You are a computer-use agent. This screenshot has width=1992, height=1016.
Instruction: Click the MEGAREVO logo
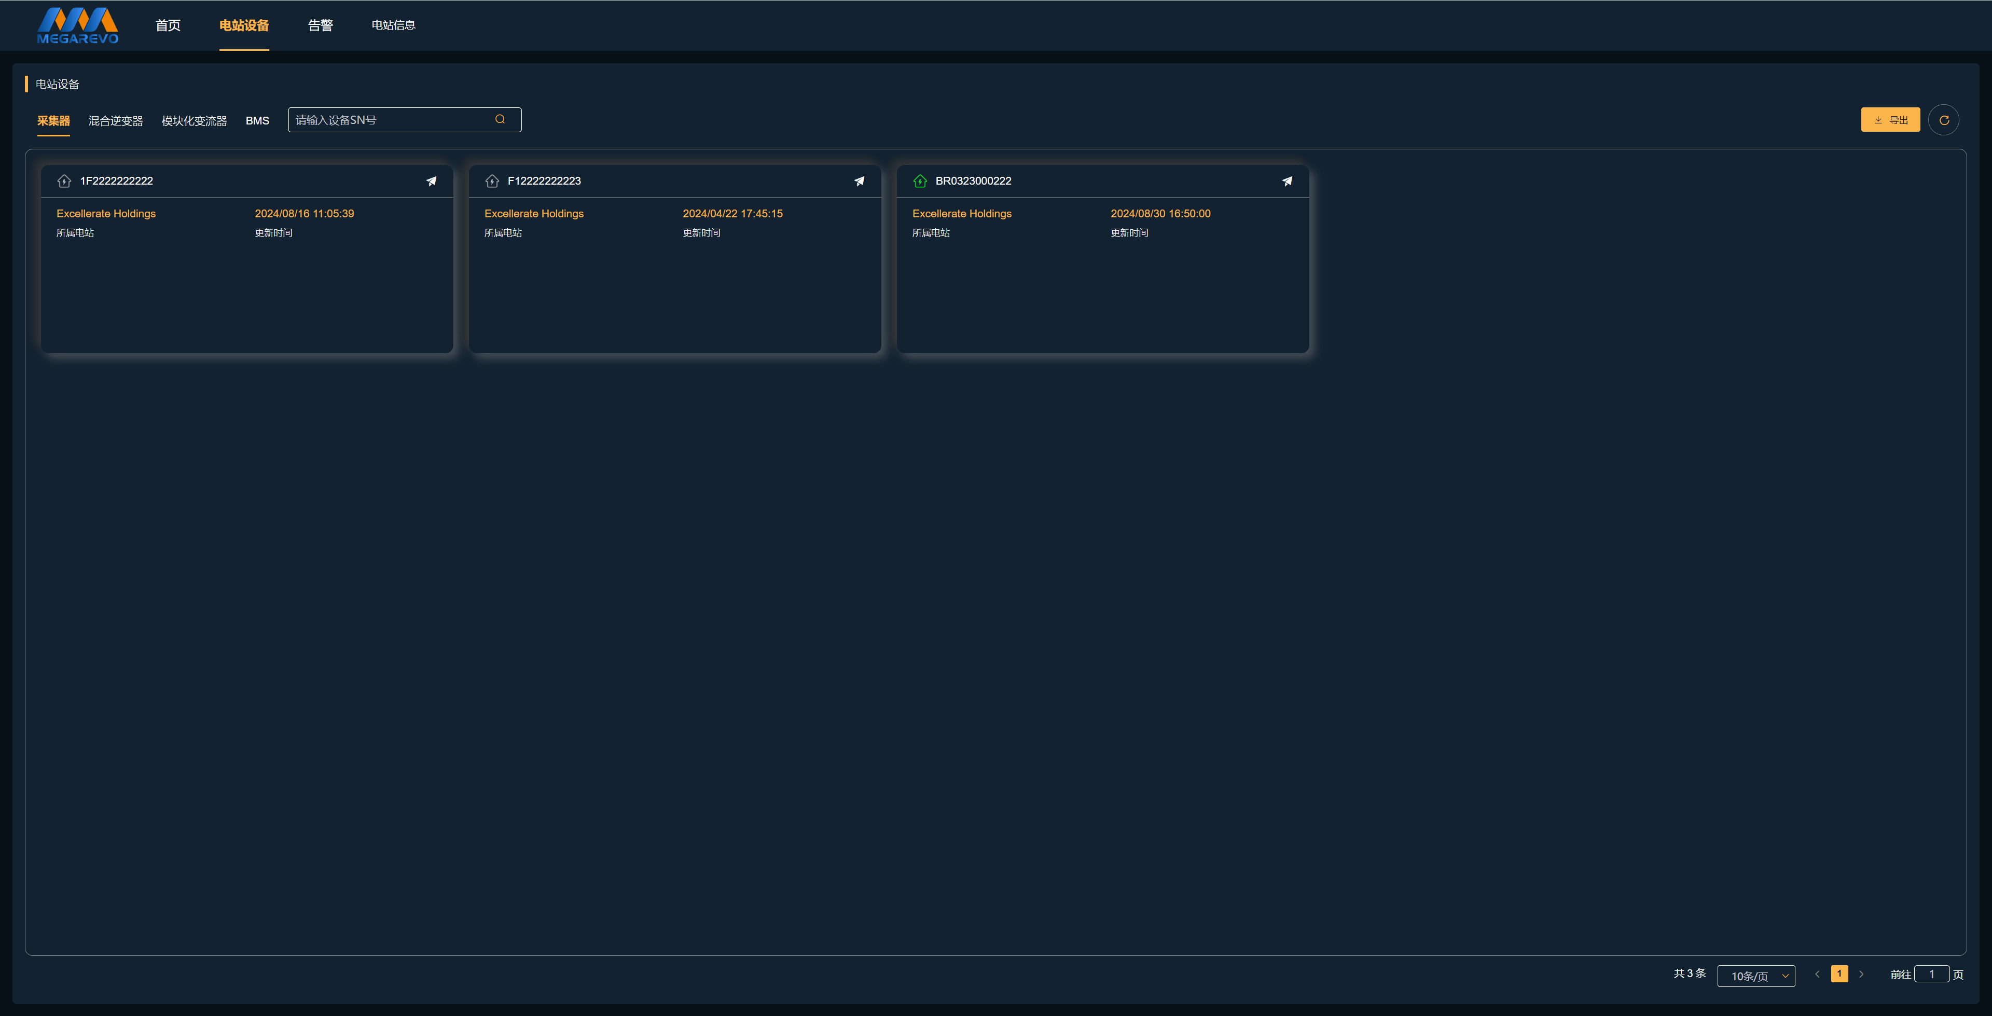point(78,25)
